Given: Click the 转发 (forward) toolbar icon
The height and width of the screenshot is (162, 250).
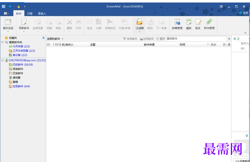Looking at the screenshot, I should [x=58, y=22].
